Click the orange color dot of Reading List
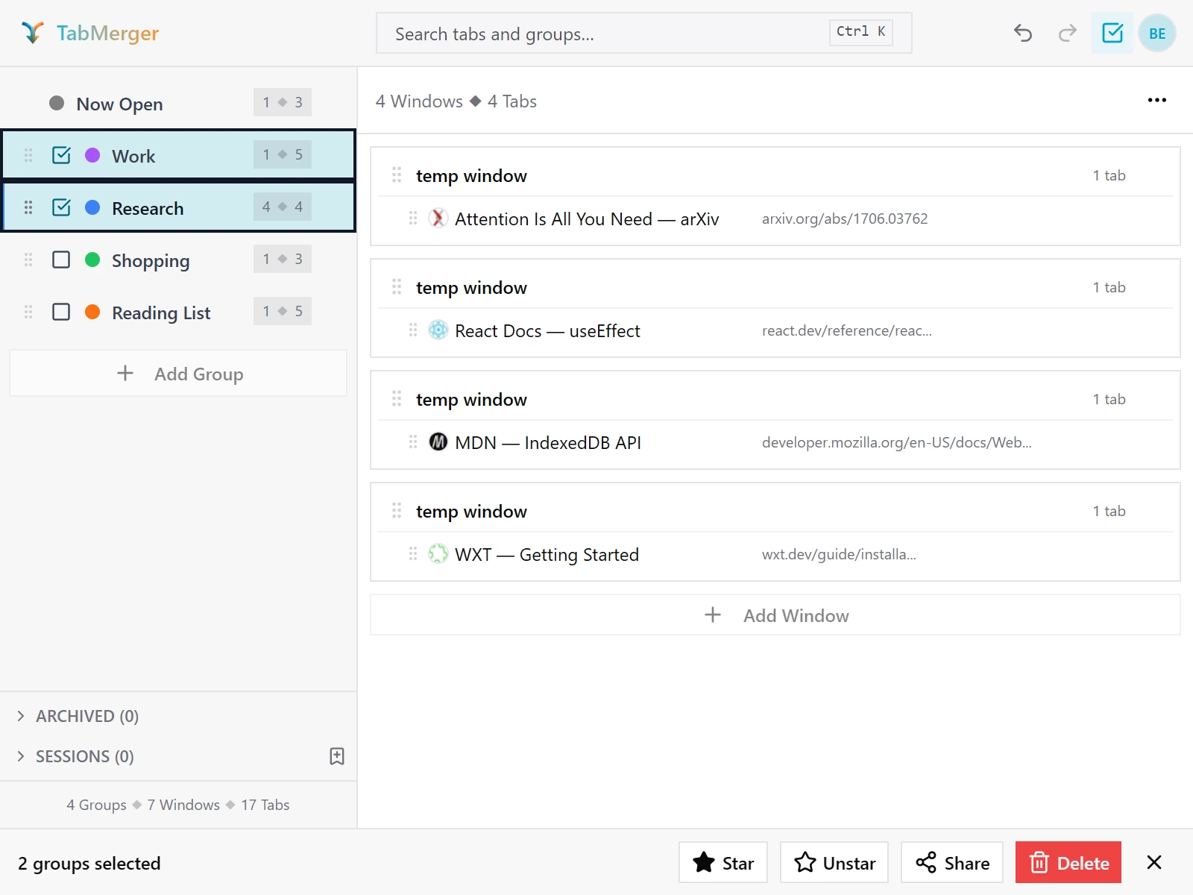The height and width of the screenshot is (895, 1193). coord(92,312)
